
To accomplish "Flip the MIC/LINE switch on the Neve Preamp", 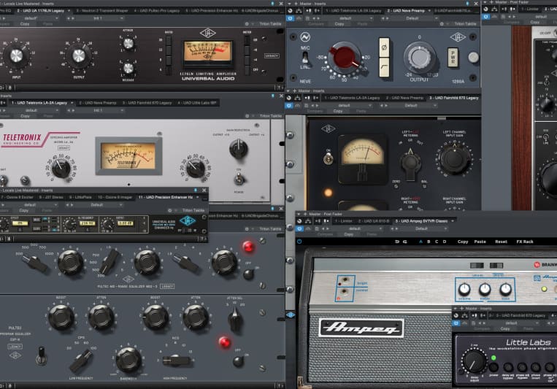I will 305,57.
